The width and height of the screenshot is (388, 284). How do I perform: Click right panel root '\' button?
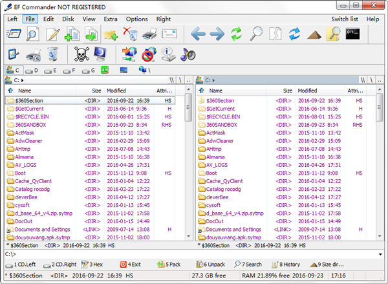pyautogui.click(x=371, y=80)
